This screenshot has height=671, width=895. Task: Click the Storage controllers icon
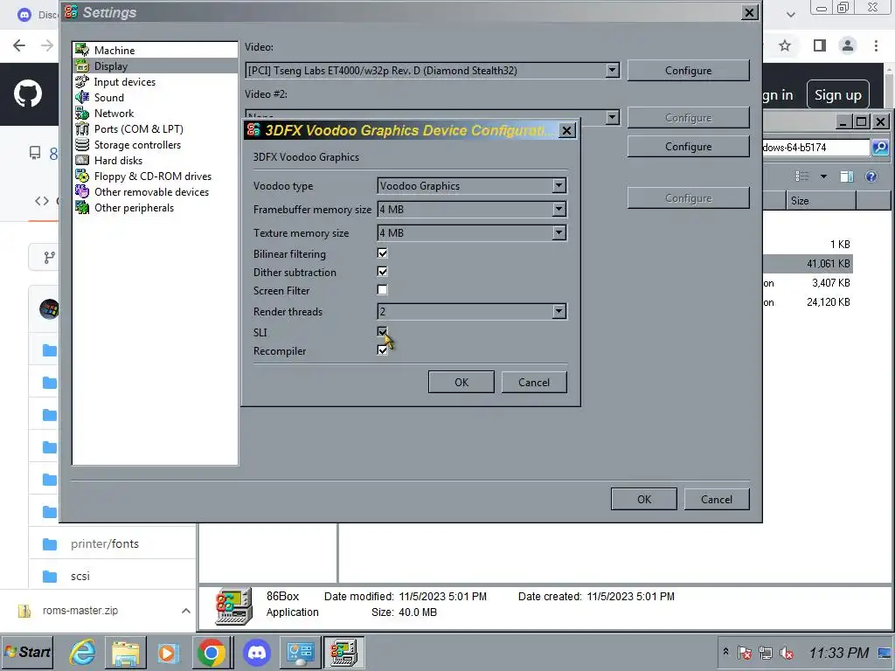(x=82, y=145)
